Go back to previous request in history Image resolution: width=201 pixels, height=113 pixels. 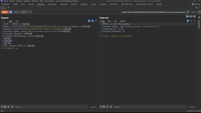pos(23,12)
